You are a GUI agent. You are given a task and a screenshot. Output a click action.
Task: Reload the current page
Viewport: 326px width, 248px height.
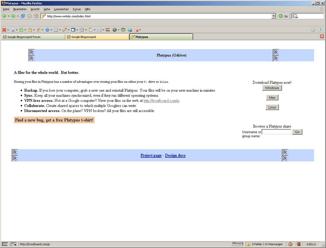tap(23, 16)
